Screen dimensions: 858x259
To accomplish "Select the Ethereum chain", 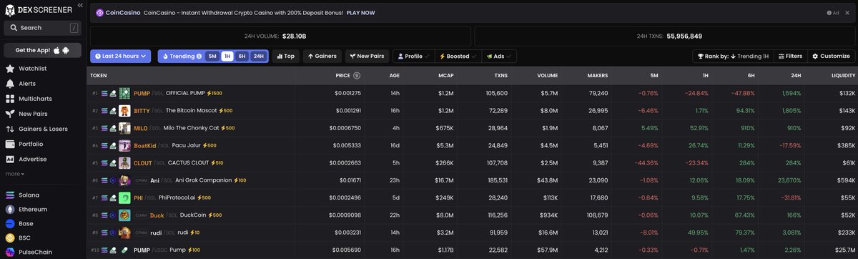I will point(26,209).
